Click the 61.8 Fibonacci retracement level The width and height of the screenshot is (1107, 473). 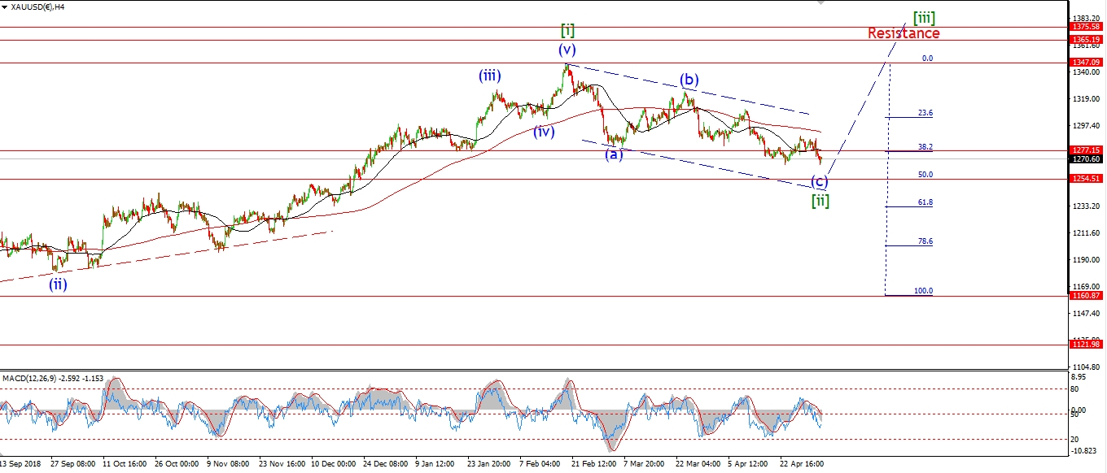click(925, 203)
